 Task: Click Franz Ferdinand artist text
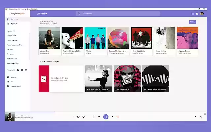[68, 53]
